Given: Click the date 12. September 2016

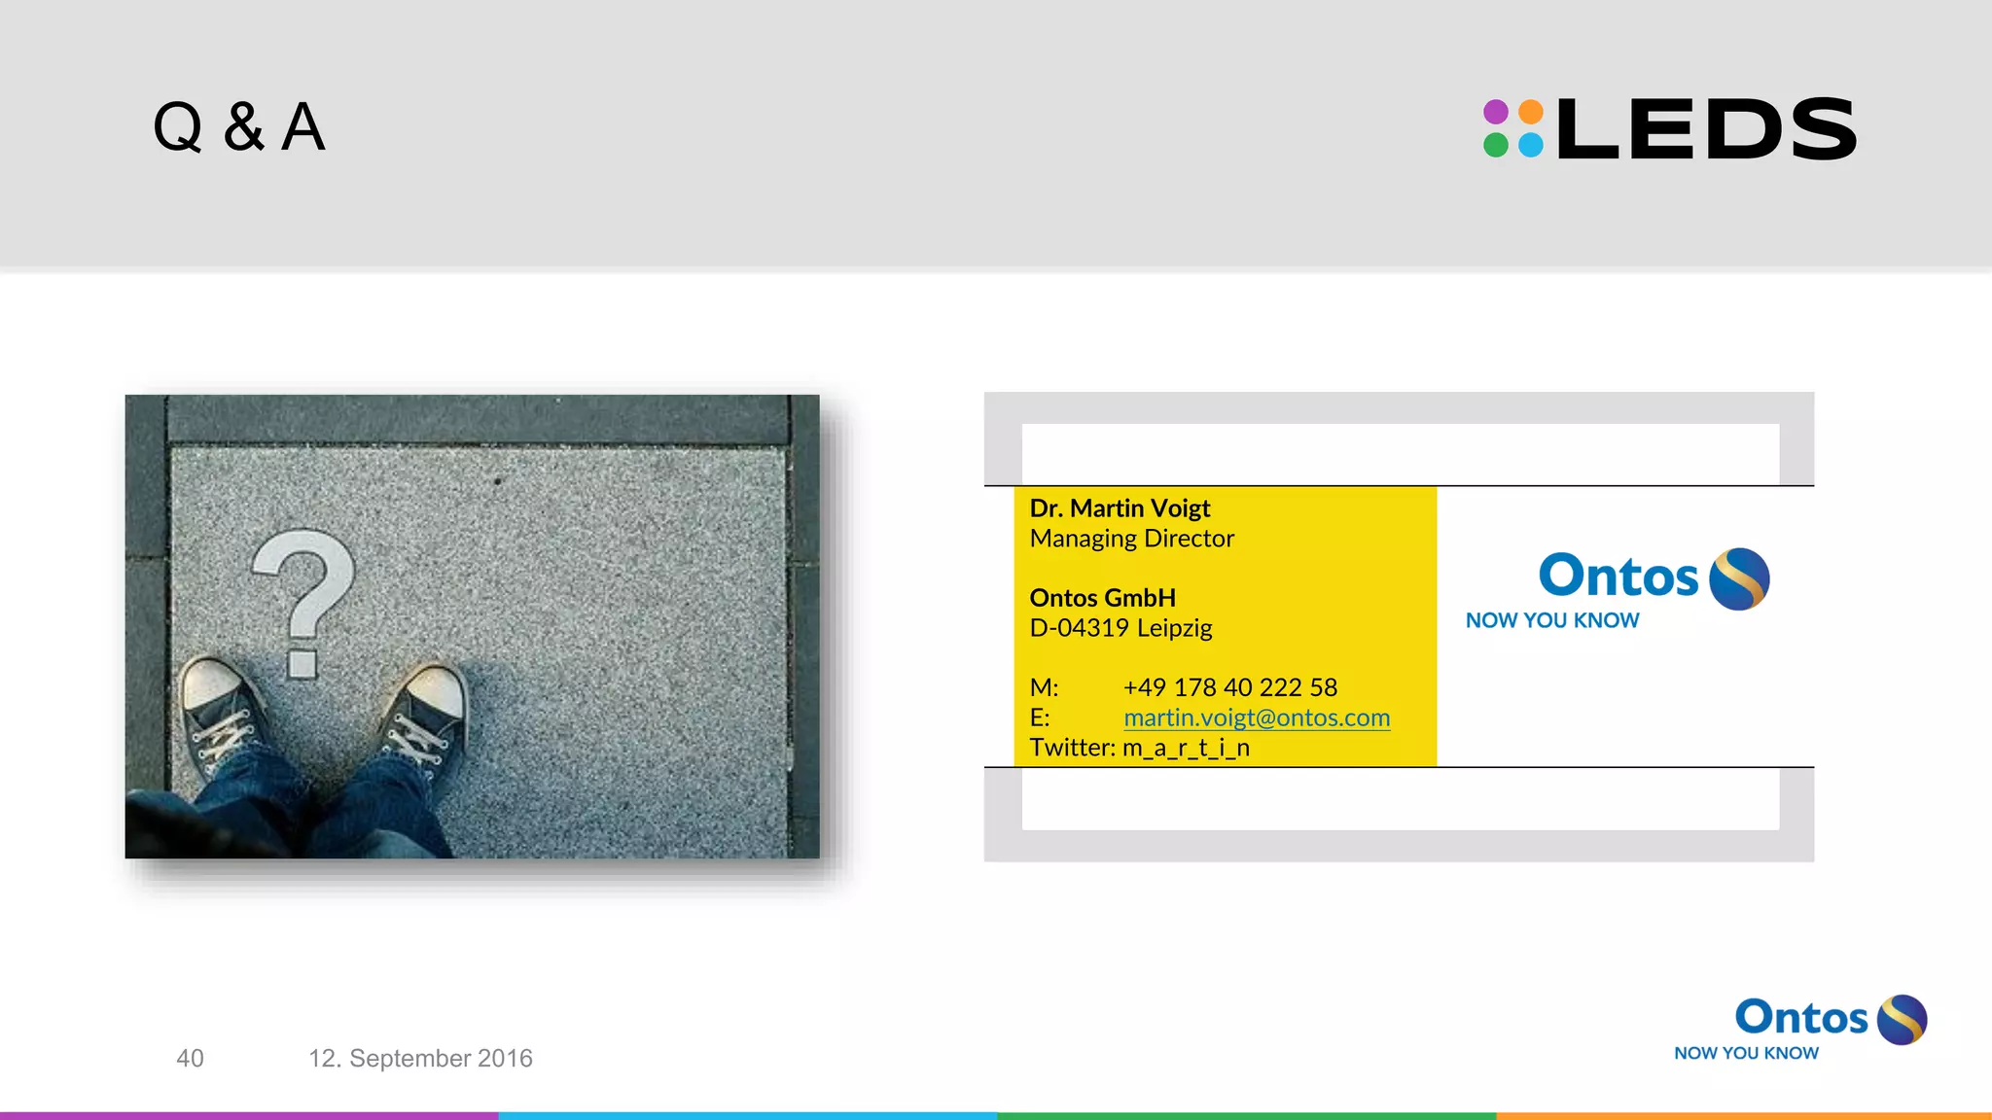Looking at the screenshot, I should pyautogui.click(x=420, y=1058).
